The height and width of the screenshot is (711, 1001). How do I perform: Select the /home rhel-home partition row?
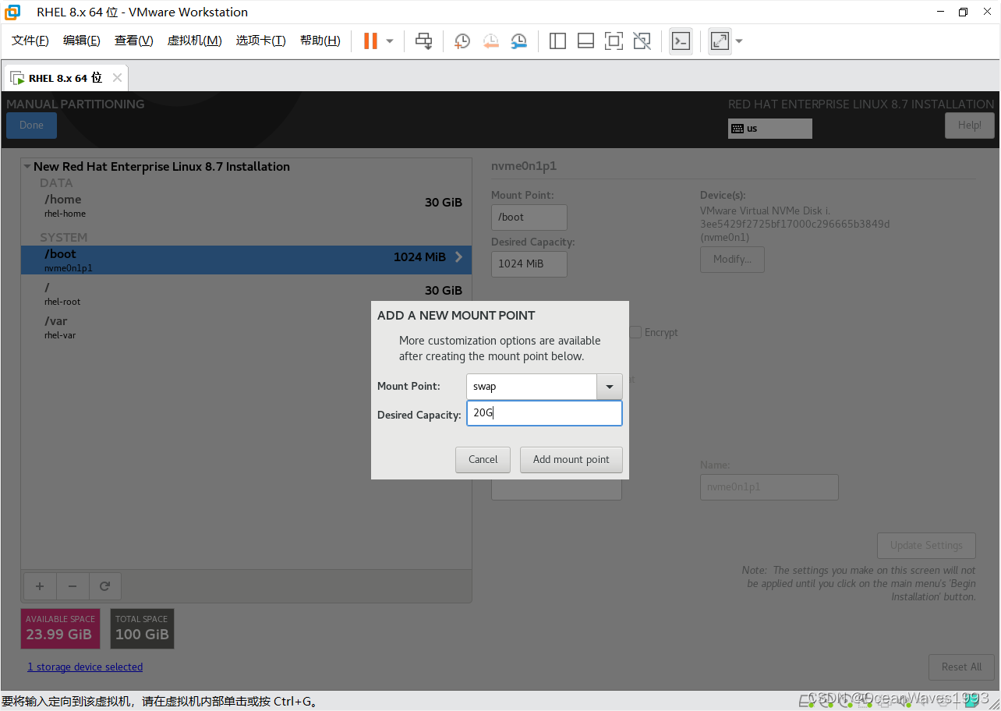(x=246, y=206)
